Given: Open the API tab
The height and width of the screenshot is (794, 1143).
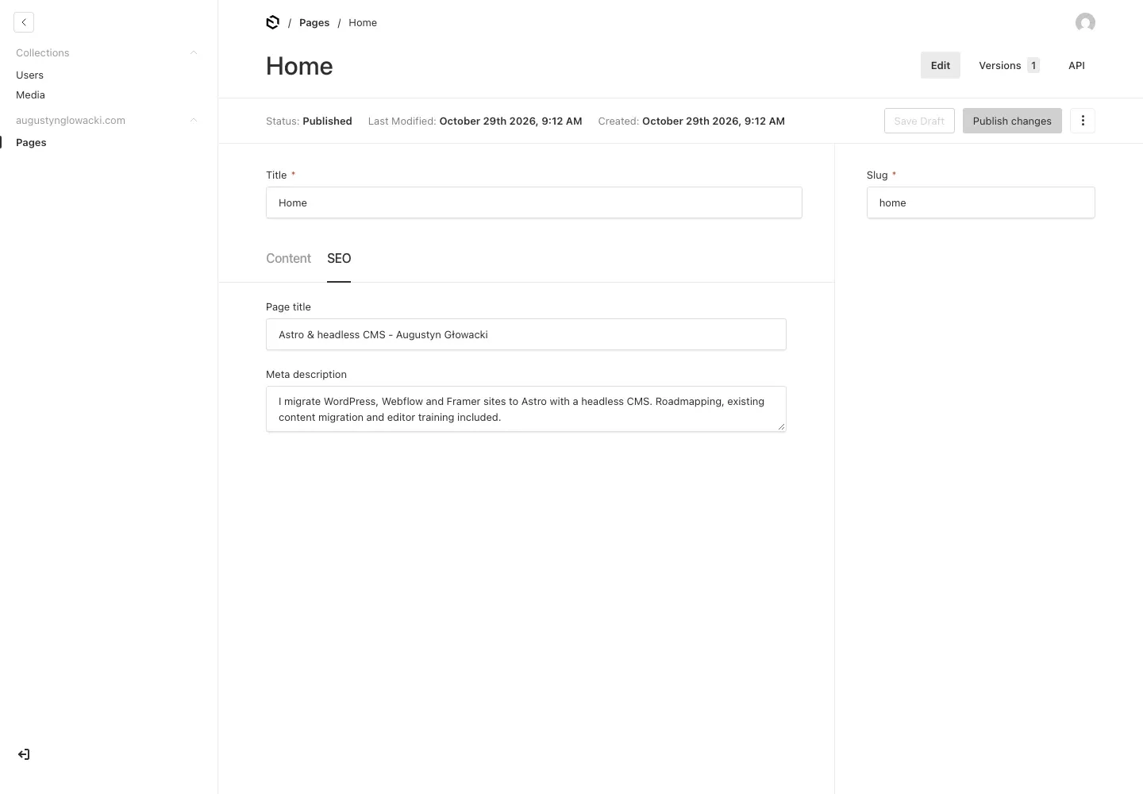Looking at the screenshot, I should (x=1076, y=66).
